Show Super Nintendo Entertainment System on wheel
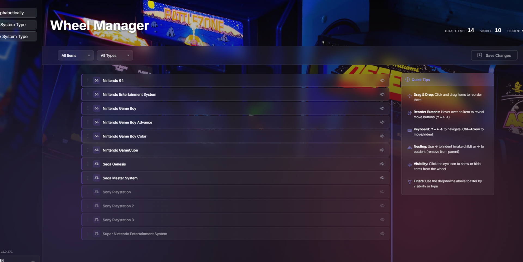 coord(382,234)
